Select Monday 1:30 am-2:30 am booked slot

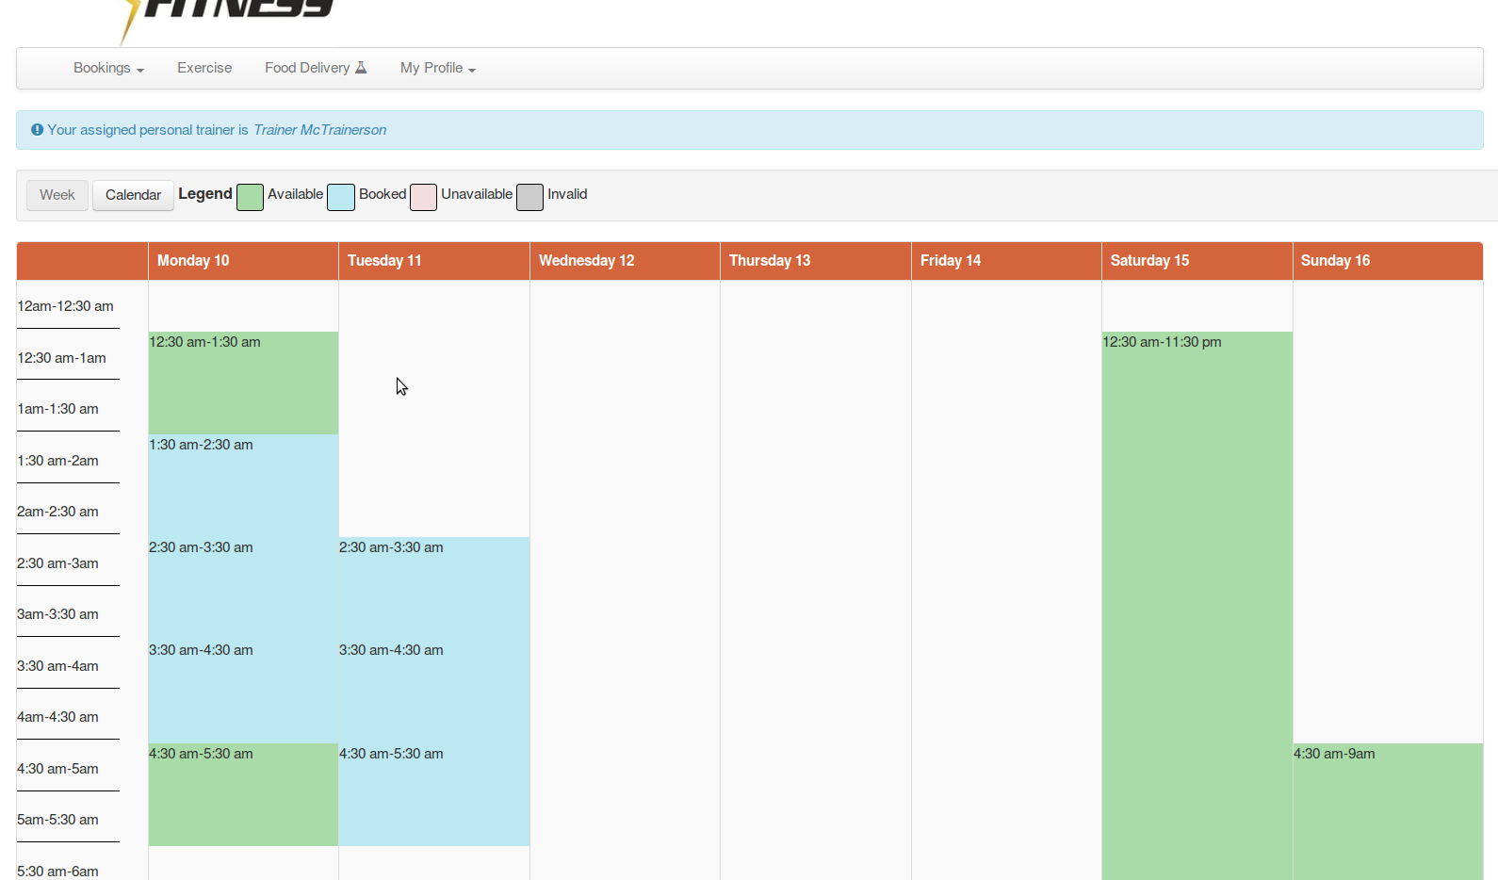point(243,485)
